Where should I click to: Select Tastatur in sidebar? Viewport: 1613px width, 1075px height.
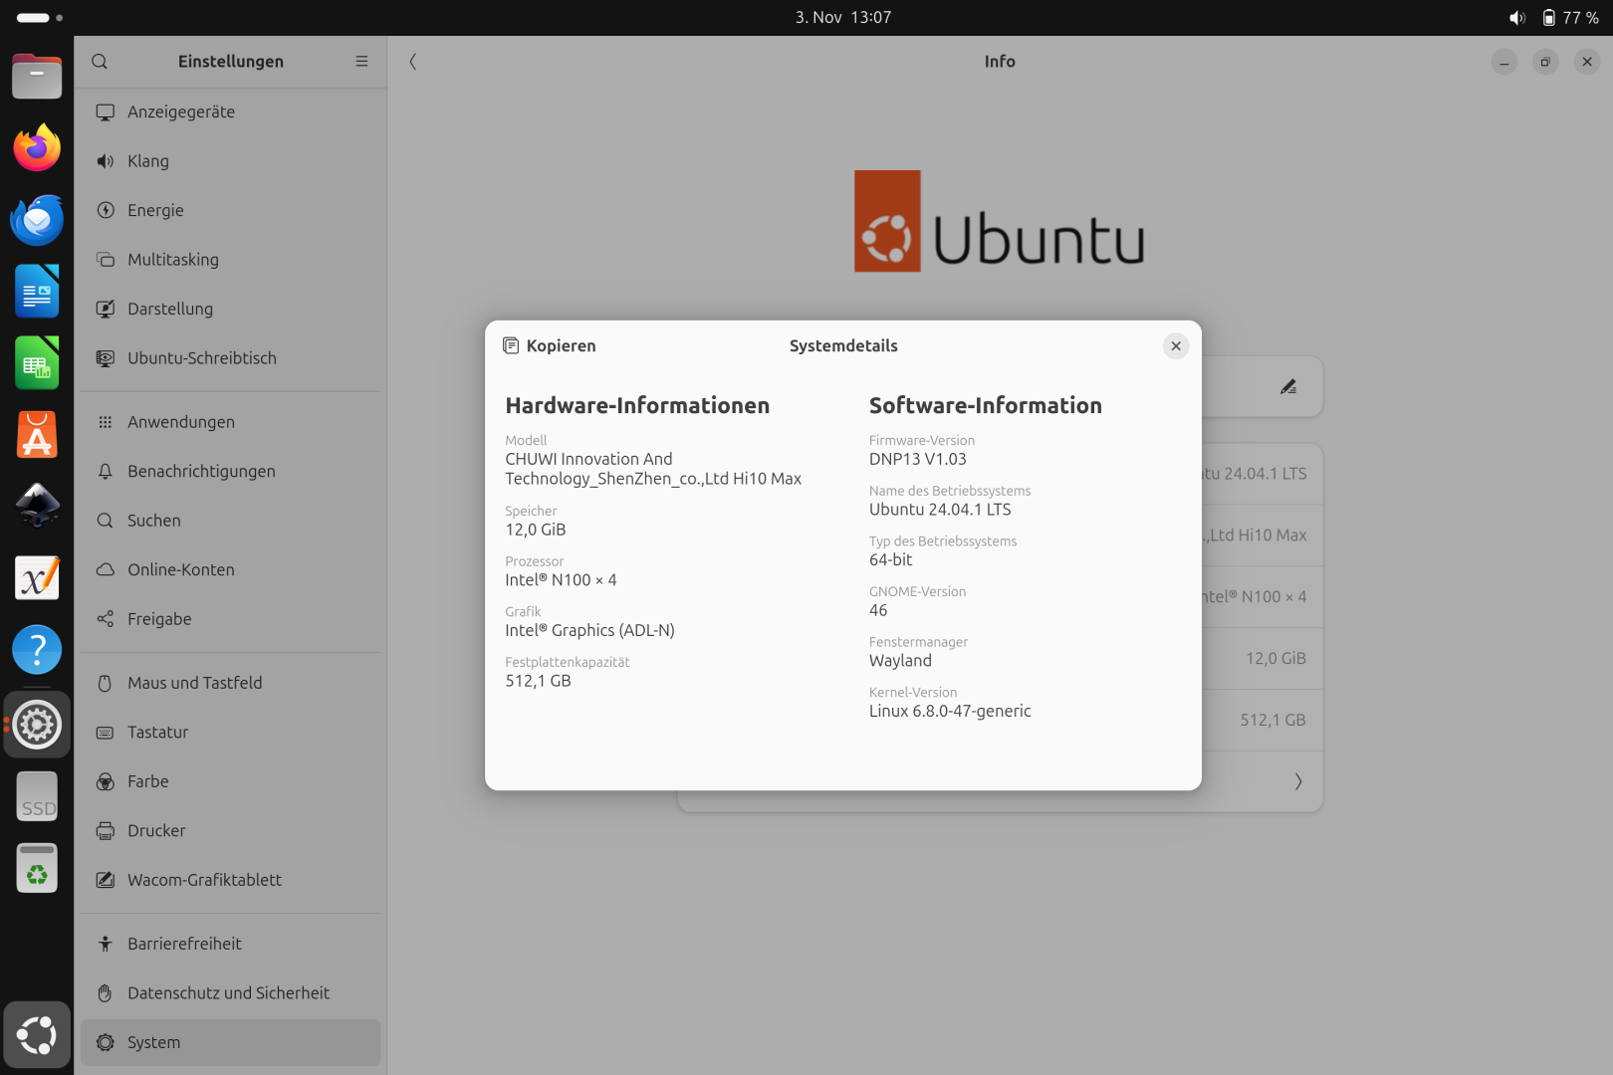(x=231, y=733)
